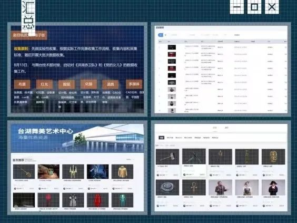Click the round carved disc model thumbnail
Image resolution: width=297 pixels, height=223 pixels.
(x=167, y=187)
